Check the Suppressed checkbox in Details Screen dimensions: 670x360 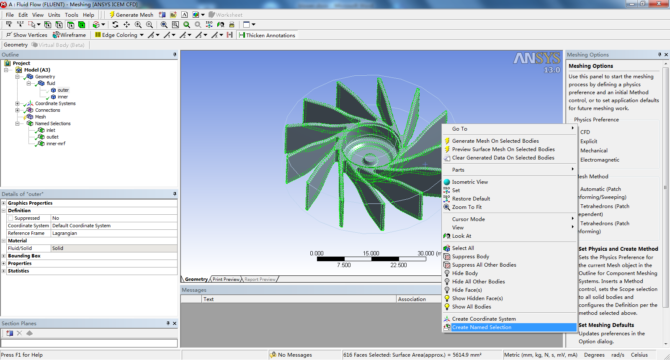pyautogui.click(x=10, y=218)
